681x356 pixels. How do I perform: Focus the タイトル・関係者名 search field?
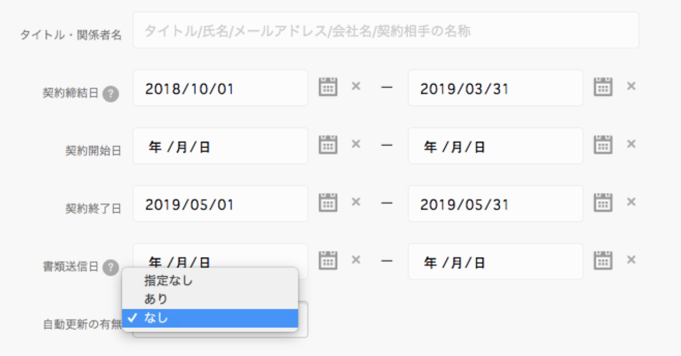pos(386,30)
